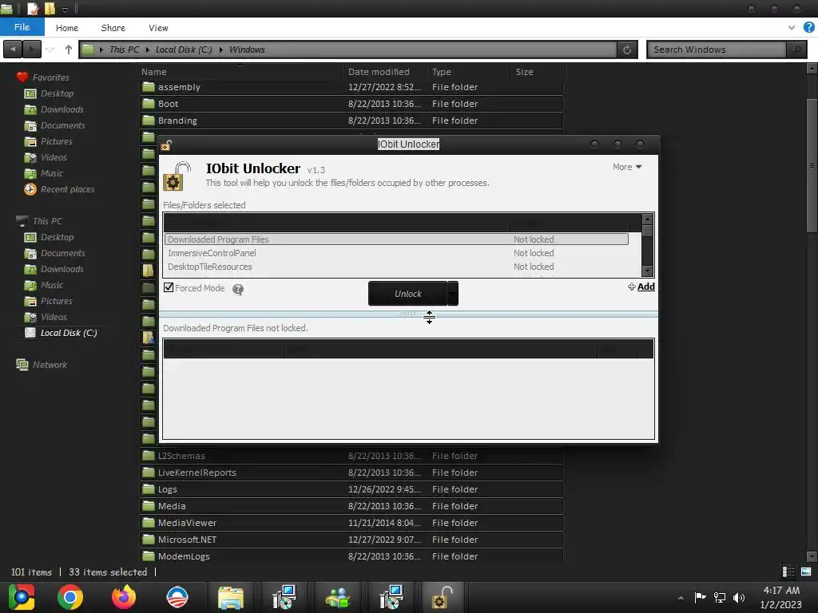This screenshot has height=613, width=818.
Task: Show hidden tray icons arrow
Action: (681, 598)
